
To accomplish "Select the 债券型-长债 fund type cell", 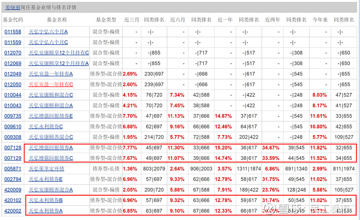I will (106, 169).
